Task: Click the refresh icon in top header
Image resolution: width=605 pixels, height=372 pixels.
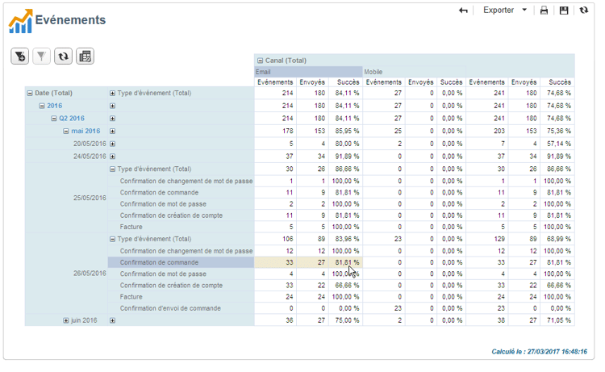Action: point(584,10)
